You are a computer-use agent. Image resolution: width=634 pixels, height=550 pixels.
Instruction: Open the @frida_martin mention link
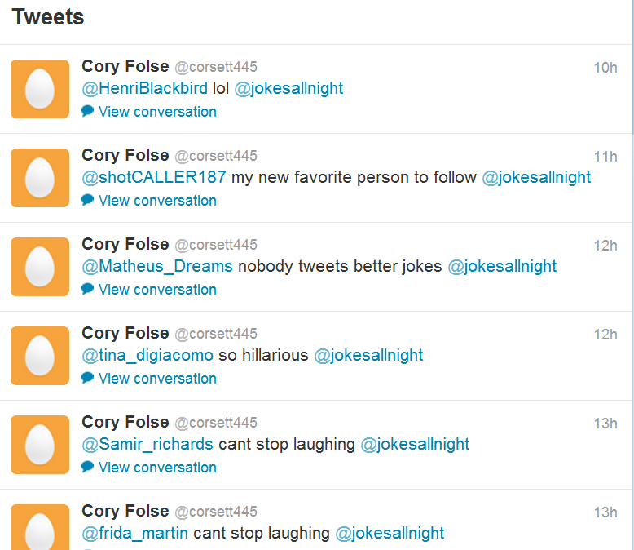[x=134, y=534]
